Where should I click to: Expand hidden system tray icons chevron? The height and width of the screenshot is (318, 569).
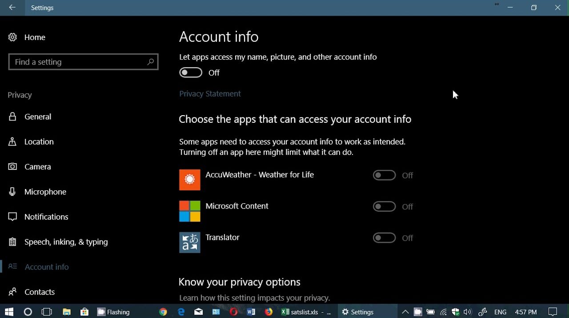[405, 312]
